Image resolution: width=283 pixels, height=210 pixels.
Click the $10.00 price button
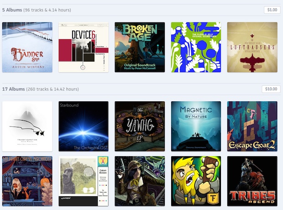(271, 89)
